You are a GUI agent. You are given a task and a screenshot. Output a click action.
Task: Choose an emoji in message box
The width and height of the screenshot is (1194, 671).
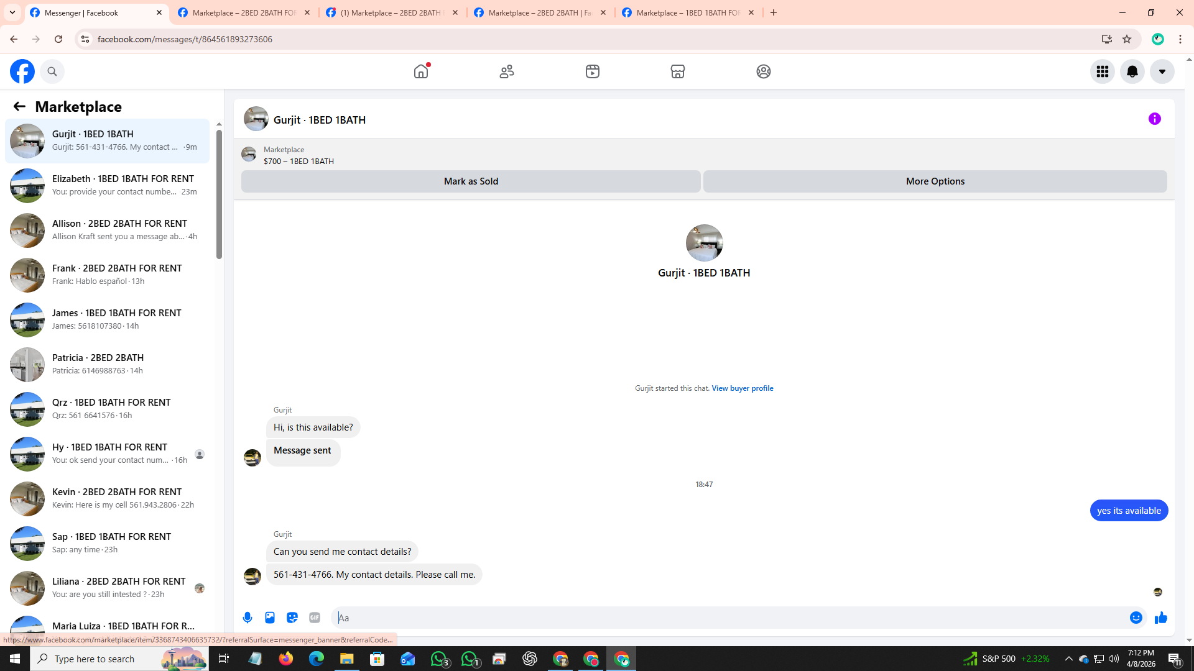(1136, 618)
